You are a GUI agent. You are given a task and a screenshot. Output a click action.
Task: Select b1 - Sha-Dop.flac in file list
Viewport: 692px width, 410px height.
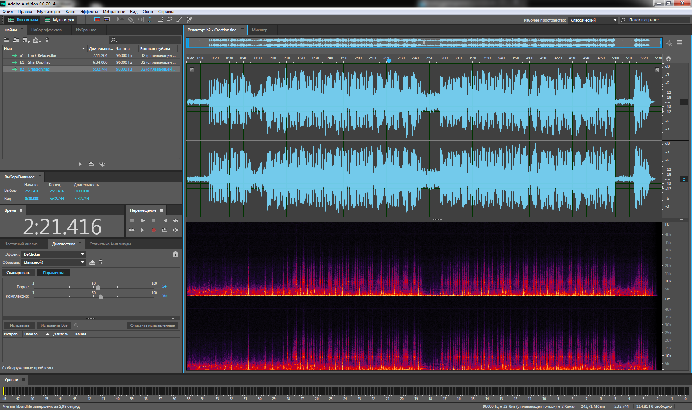point(35,62)
